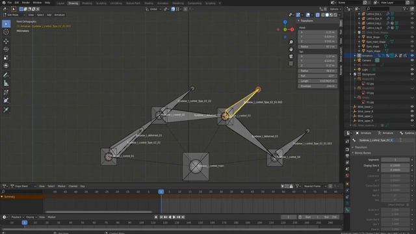This screenshot has height=234, width=416.
Task: Open the File menu
Action: (x=10, y=3)
